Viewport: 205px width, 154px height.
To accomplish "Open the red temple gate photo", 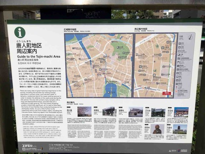I will [x=181, y=113].
